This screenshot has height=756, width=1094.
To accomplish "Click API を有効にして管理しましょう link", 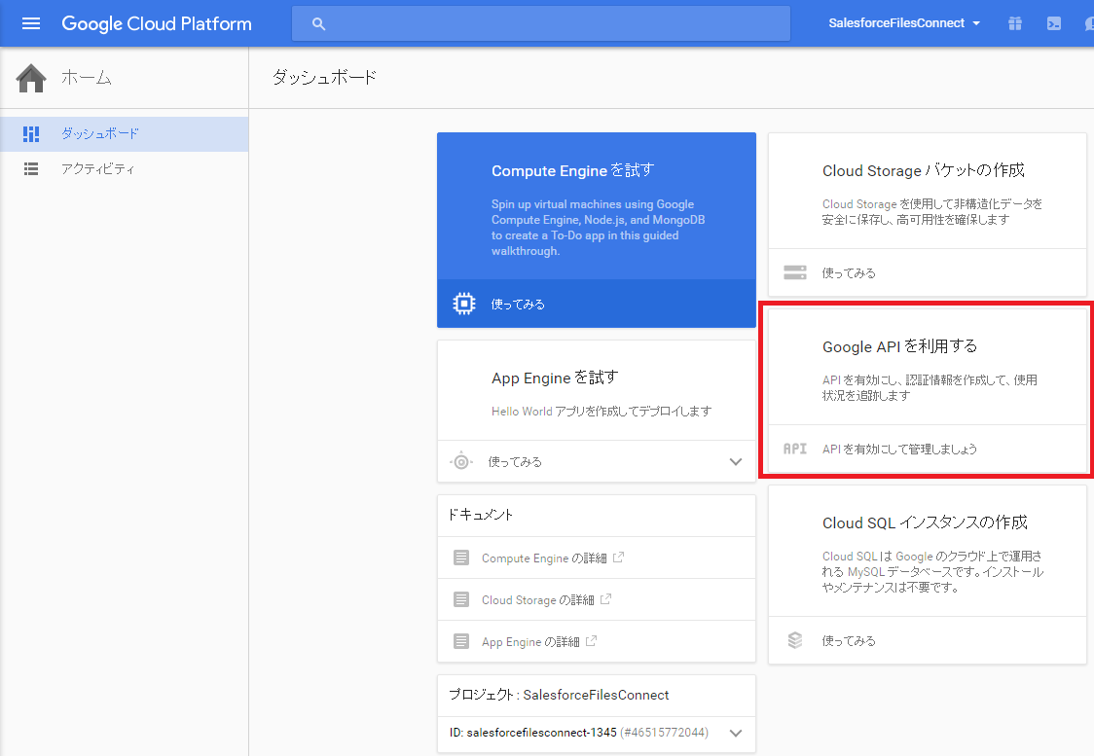I will click(x=899, y=450).
